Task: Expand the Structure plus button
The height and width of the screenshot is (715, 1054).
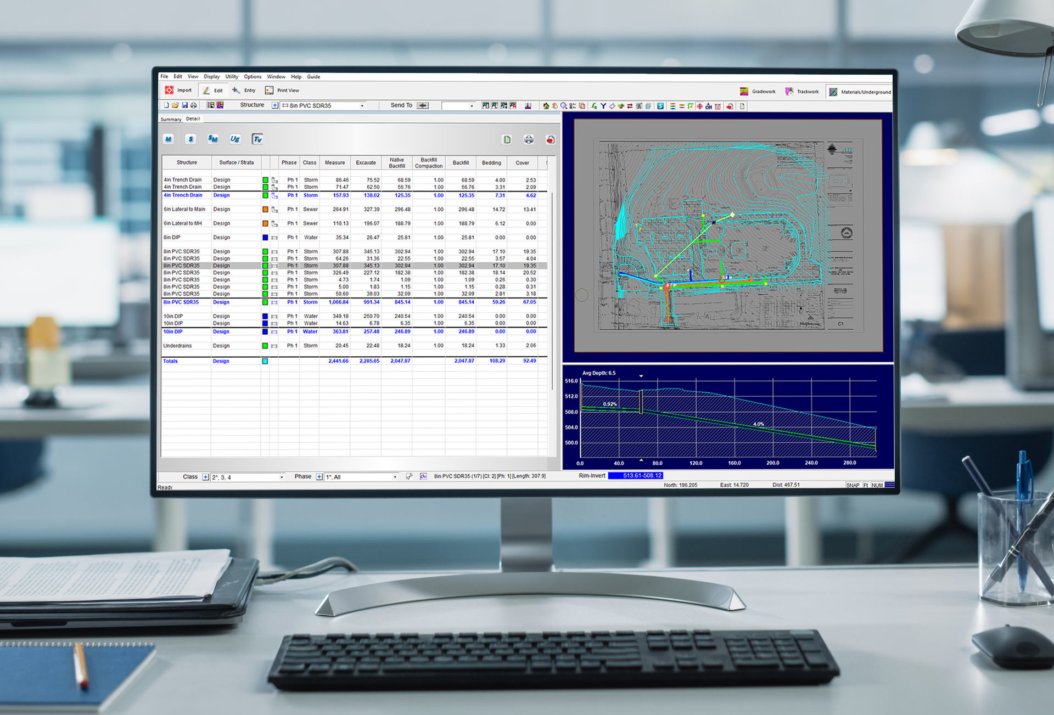Action: (x=274, y=105)
